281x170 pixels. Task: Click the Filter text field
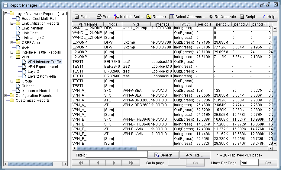click(116, 155)
